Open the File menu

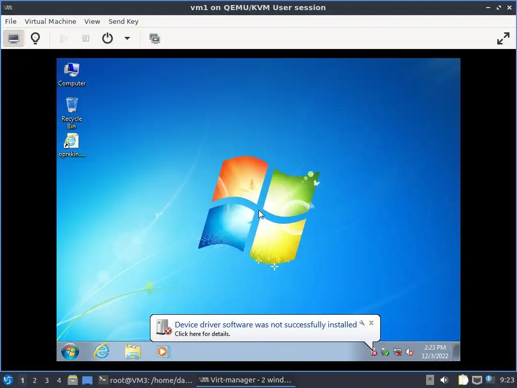pos(11,21)
